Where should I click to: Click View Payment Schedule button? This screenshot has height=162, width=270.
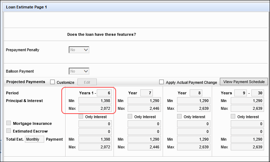pyautogui.click(x=244, y=82)
